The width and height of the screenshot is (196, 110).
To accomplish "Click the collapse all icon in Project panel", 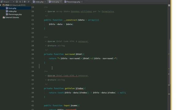I will pos(20,2).
